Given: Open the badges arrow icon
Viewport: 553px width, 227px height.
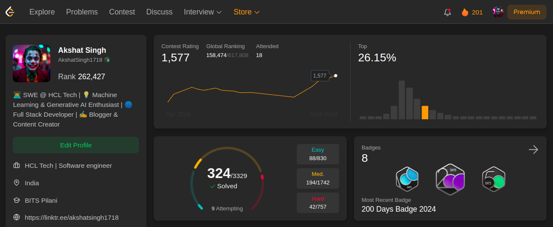Looking at the screenshot, I should [x=533, y=149].
